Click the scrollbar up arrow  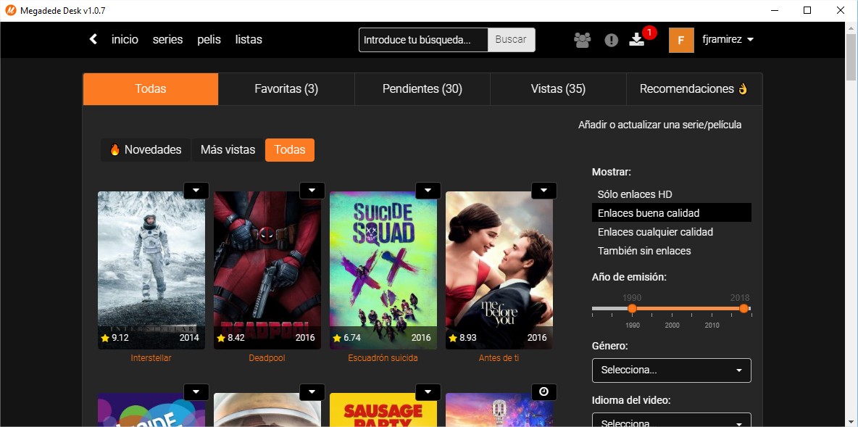point(852,27)
